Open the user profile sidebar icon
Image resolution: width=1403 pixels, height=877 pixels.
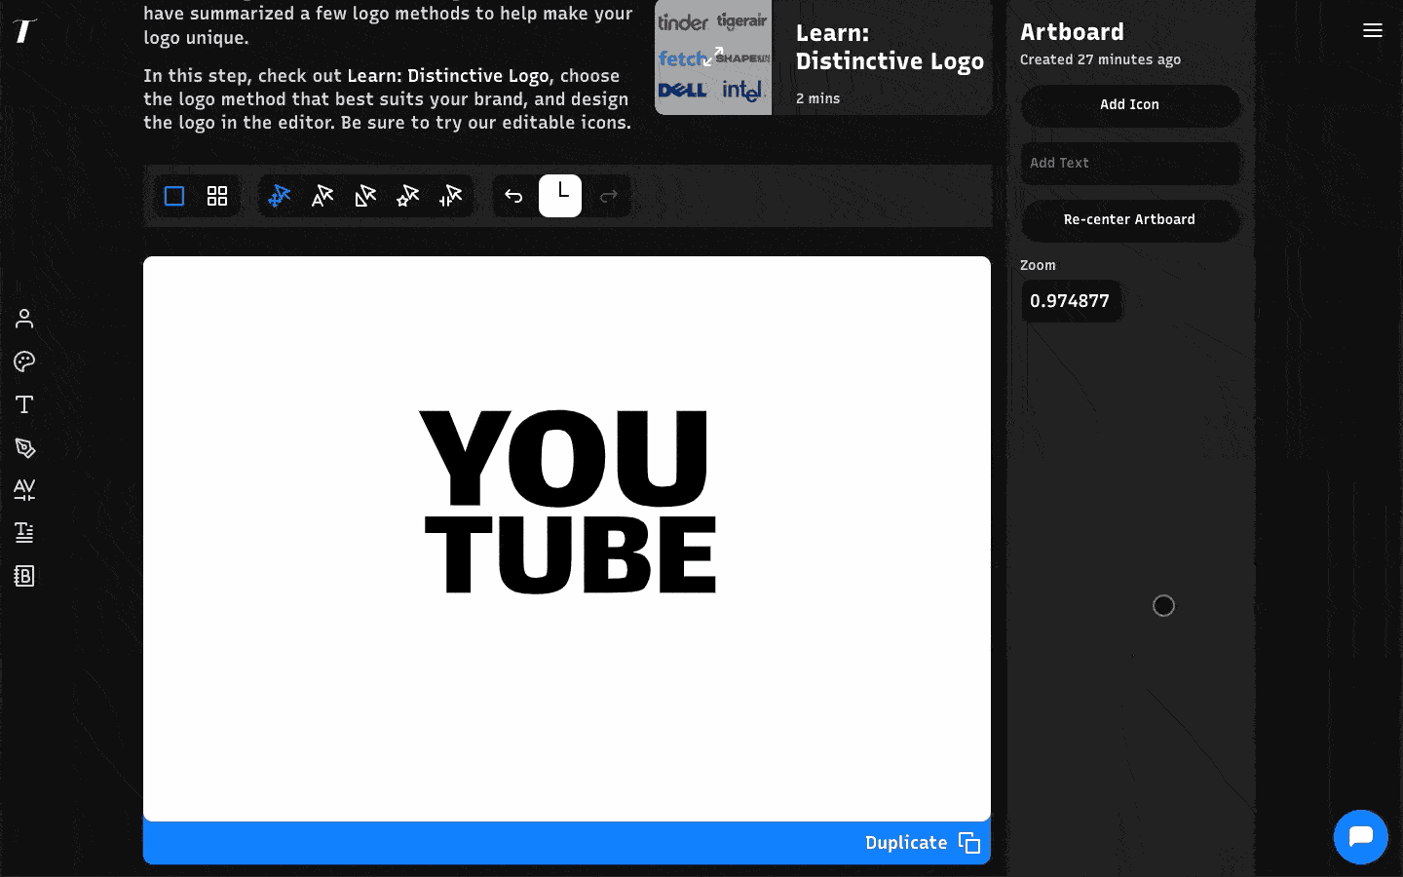(24, 319)
